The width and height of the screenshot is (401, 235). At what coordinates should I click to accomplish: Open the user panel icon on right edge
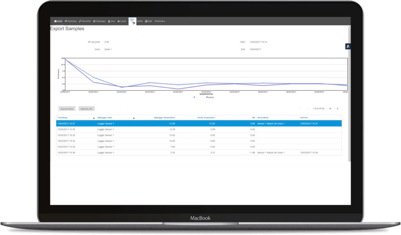347,46
